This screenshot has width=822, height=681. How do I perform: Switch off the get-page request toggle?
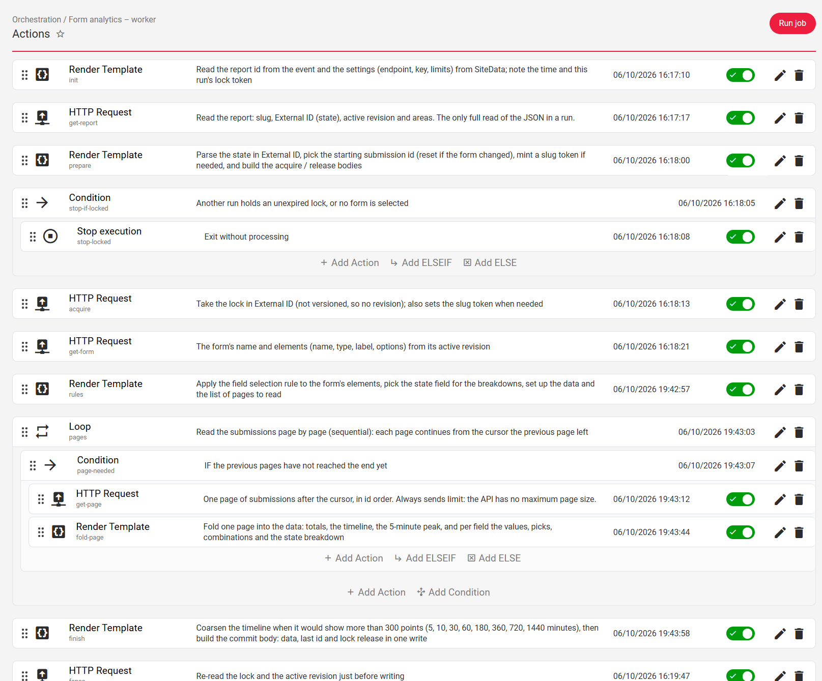coord(740,499)
